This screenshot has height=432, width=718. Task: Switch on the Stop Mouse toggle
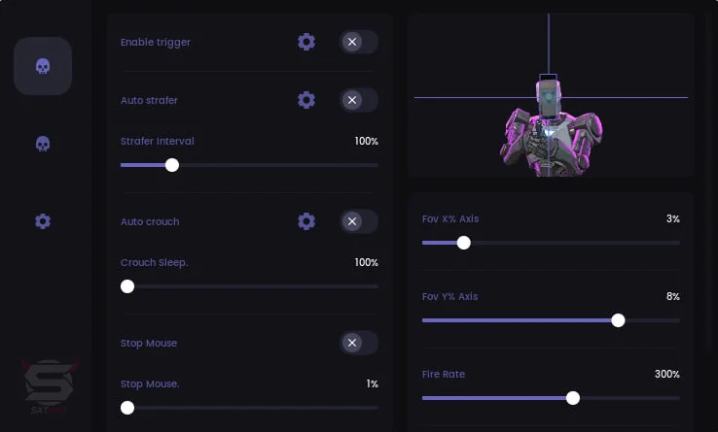click(x=358, y=343)
